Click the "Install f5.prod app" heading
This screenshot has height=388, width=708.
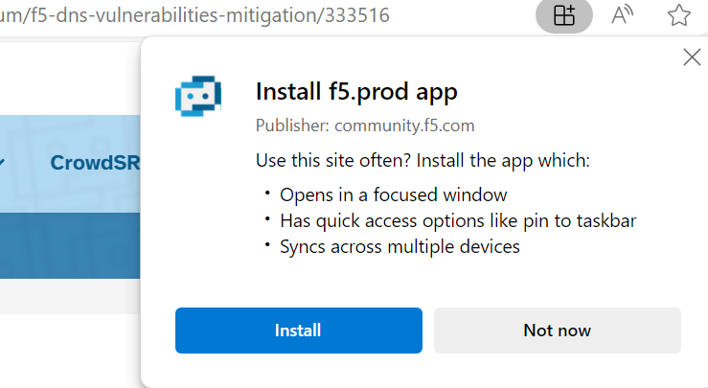tap(356, 92)
